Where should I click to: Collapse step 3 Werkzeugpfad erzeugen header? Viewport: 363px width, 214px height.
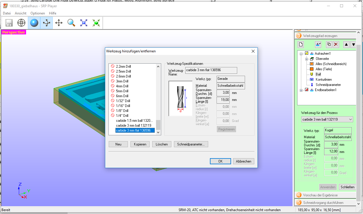click(x=325, y=36)
